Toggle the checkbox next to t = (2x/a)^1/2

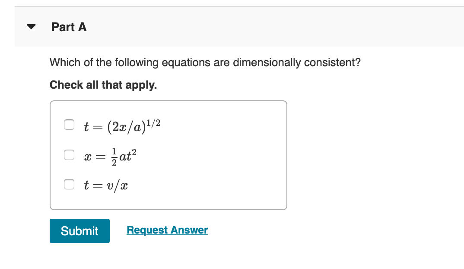(x=69, y=125)
